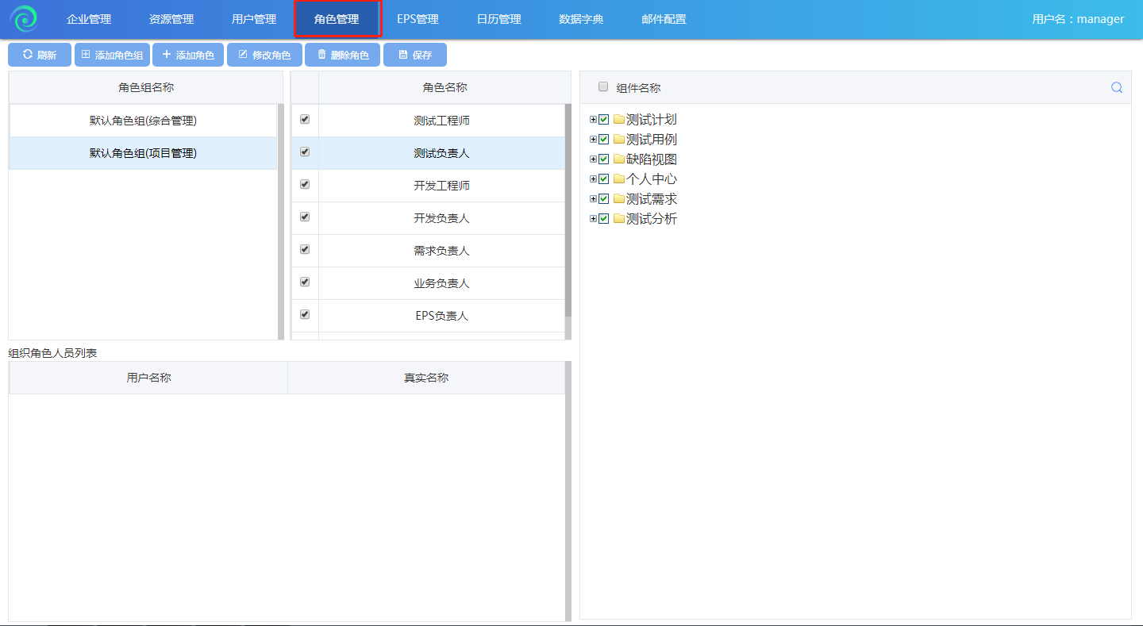Screen dimensions: 1143x626
Task: Select the 开发负责人 role row
Action: tap(441, 218)
